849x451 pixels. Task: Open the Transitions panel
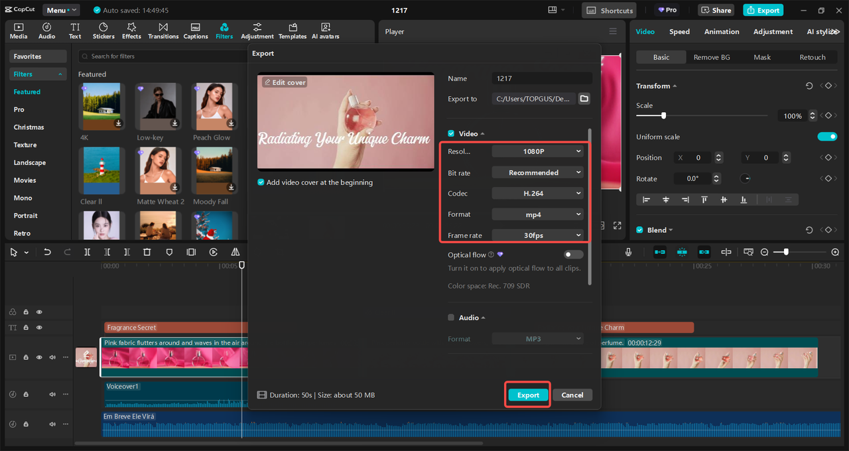(163, 31)
